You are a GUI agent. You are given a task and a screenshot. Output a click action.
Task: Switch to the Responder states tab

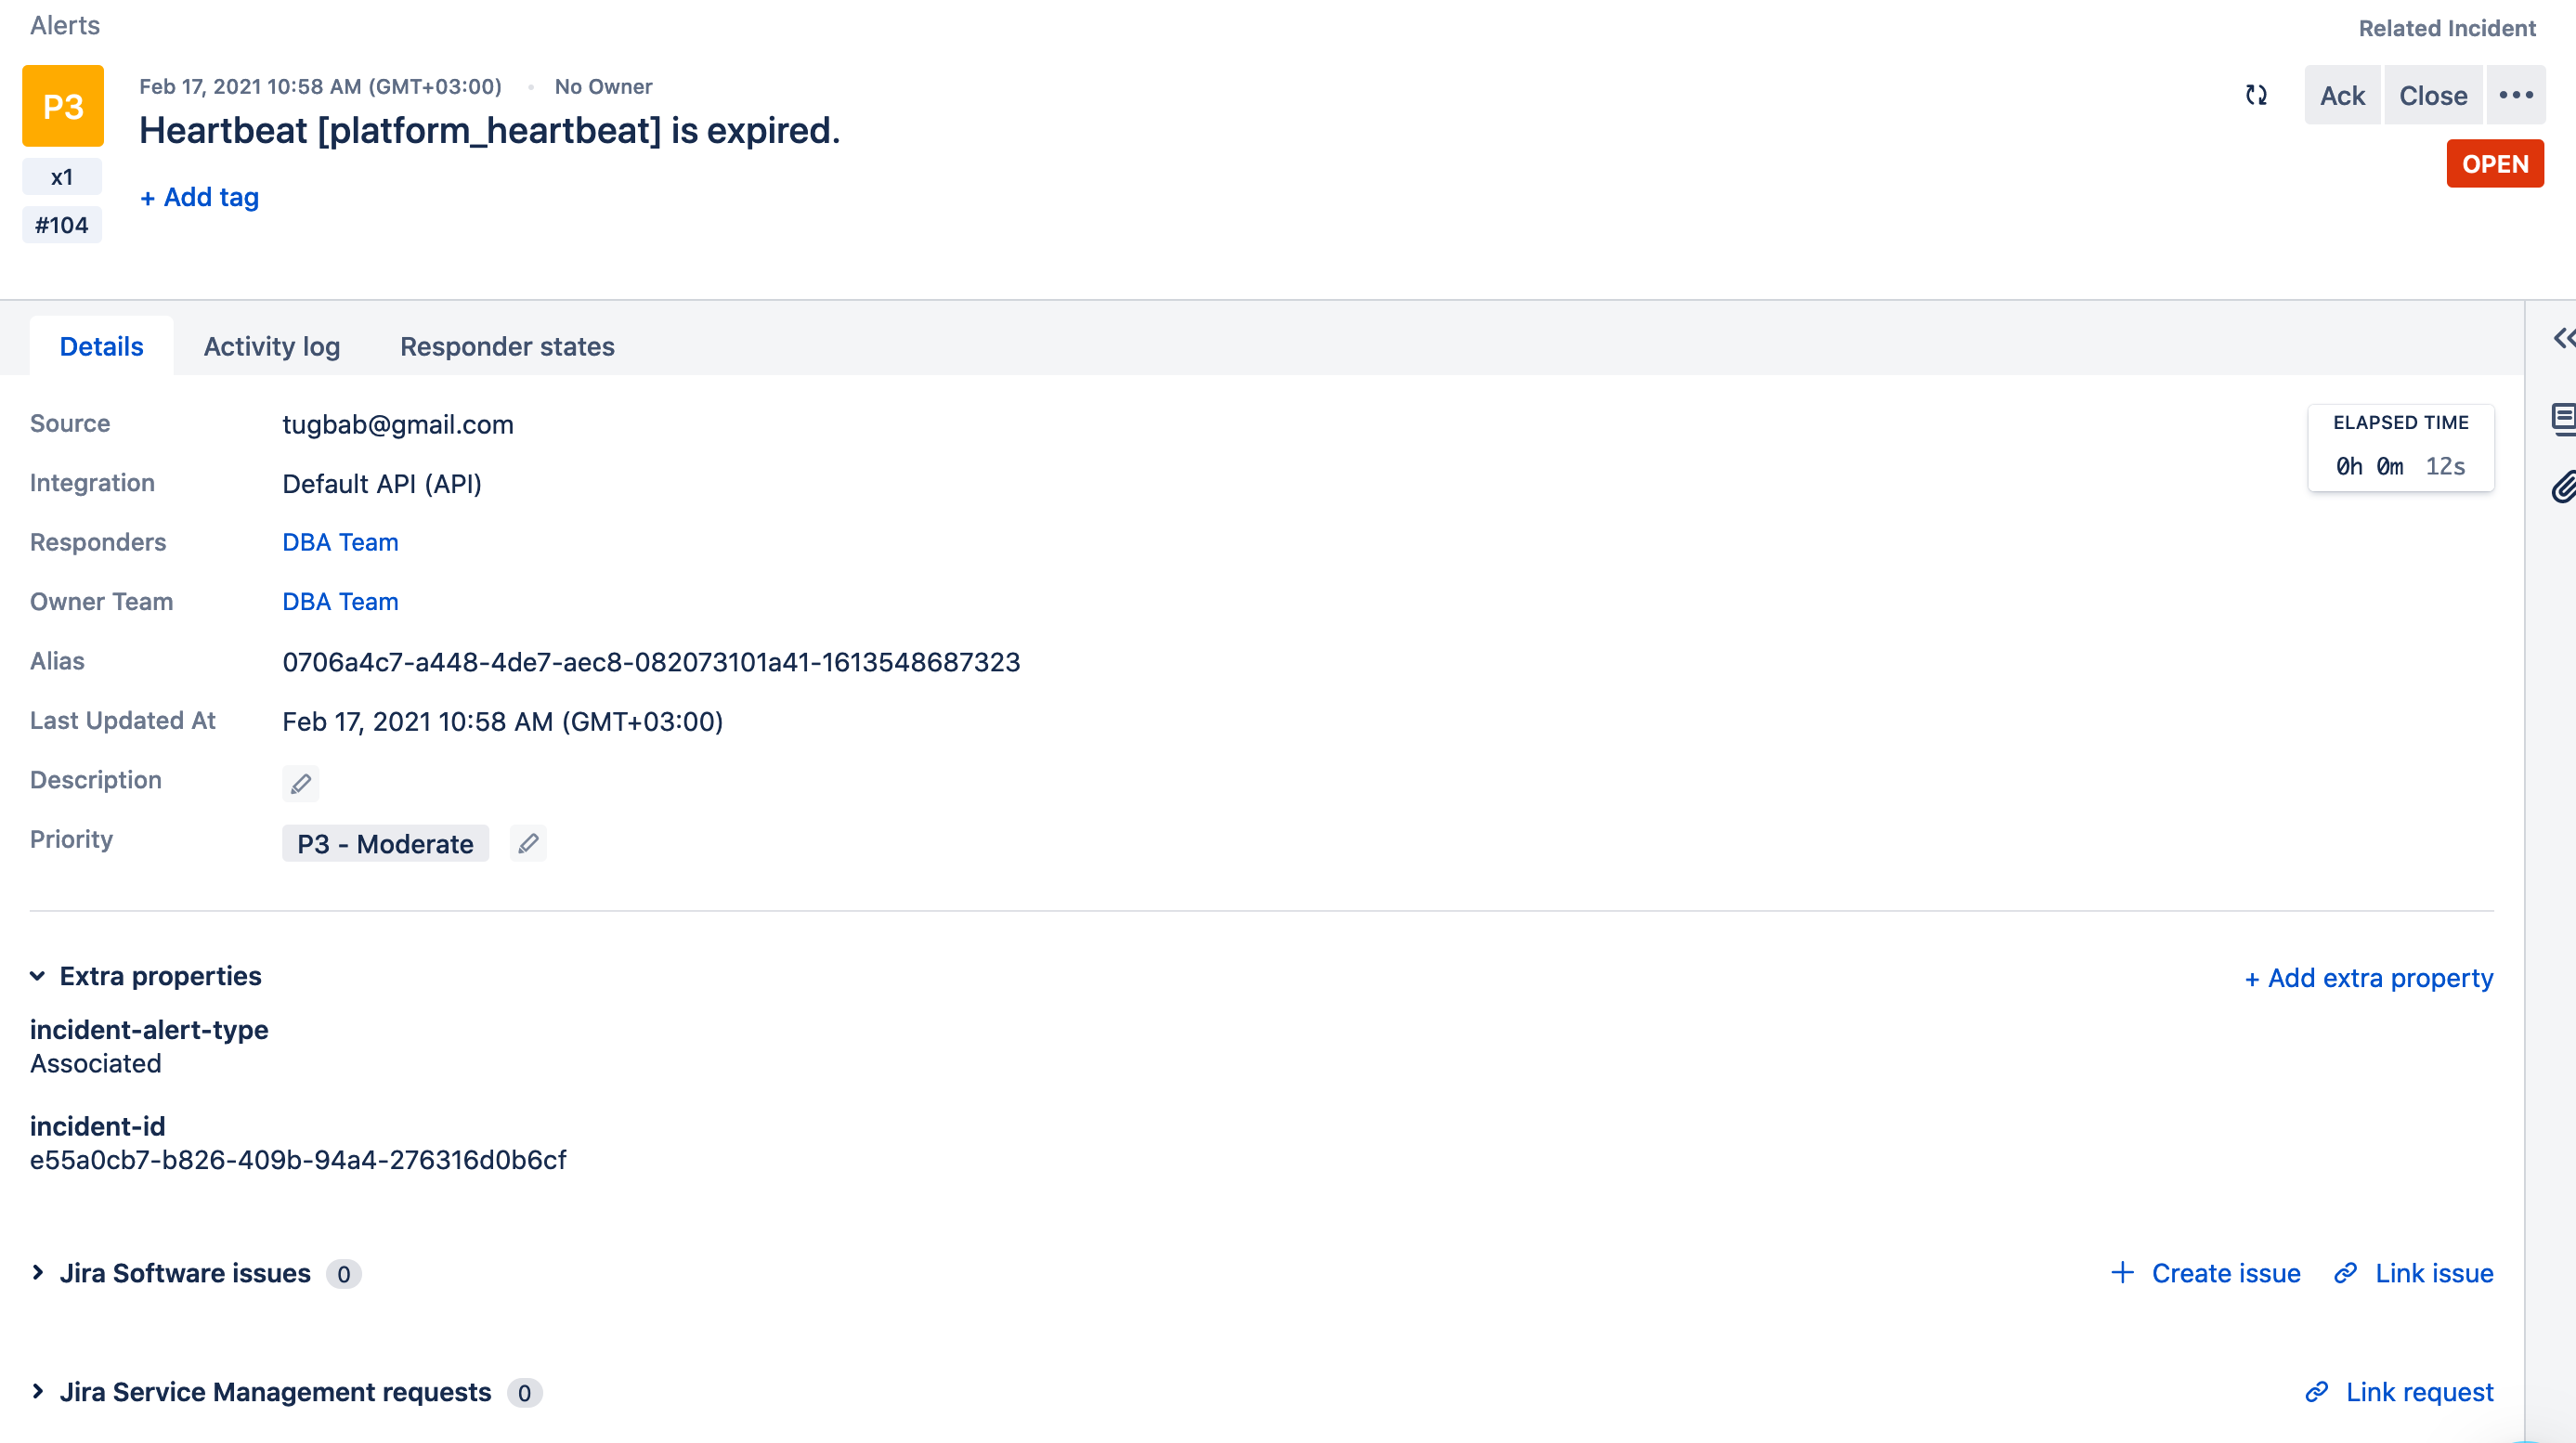coord(508,344)
